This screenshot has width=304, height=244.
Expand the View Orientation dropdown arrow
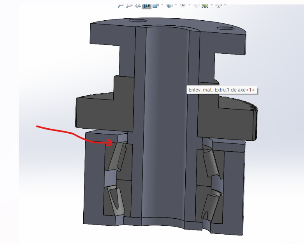162,5
